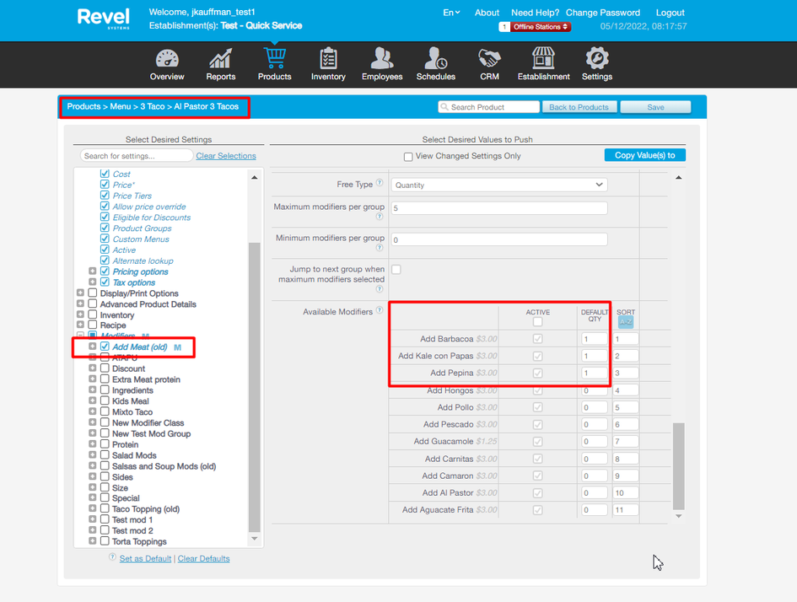Open the CRM handshake icon
This screenshot has height=602, width=797.
pos(489,59)
